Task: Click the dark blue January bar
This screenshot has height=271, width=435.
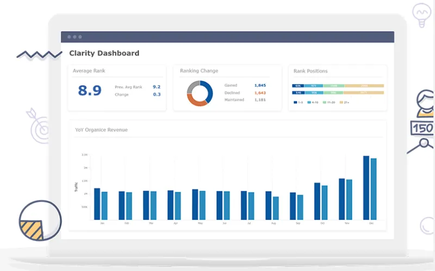Action: 97,204
